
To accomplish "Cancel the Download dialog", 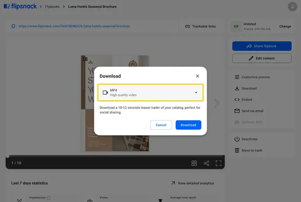I will click(x=161, y=125).
